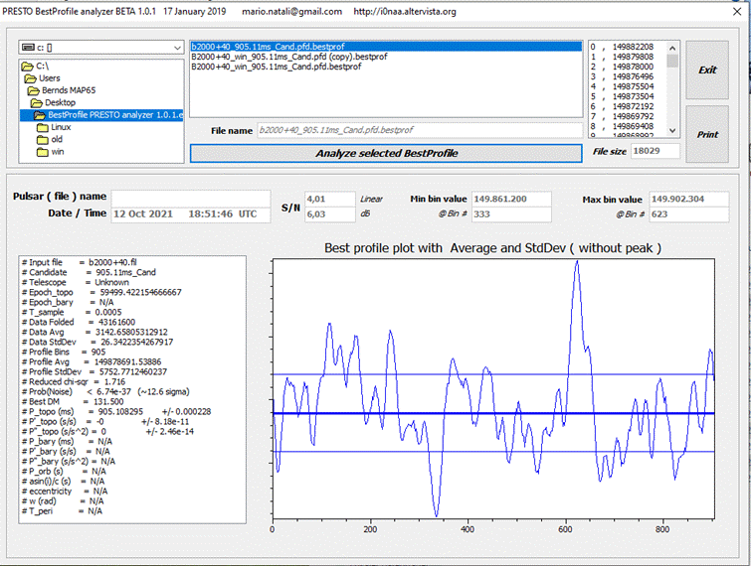
Task: Click the Reduced chi-sqr line
Action: click(74, 381)
